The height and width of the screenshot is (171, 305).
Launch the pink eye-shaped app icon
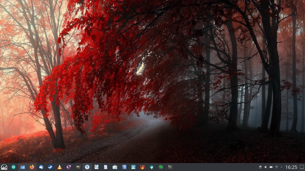69,167
